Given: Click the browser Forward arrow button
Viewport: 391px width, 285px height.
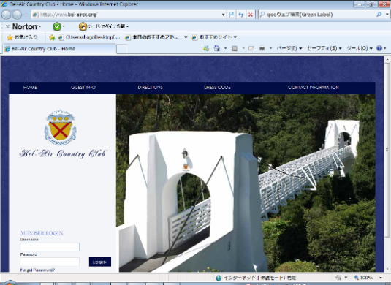Looking at the screenshot, I should (x=17, y=15).
